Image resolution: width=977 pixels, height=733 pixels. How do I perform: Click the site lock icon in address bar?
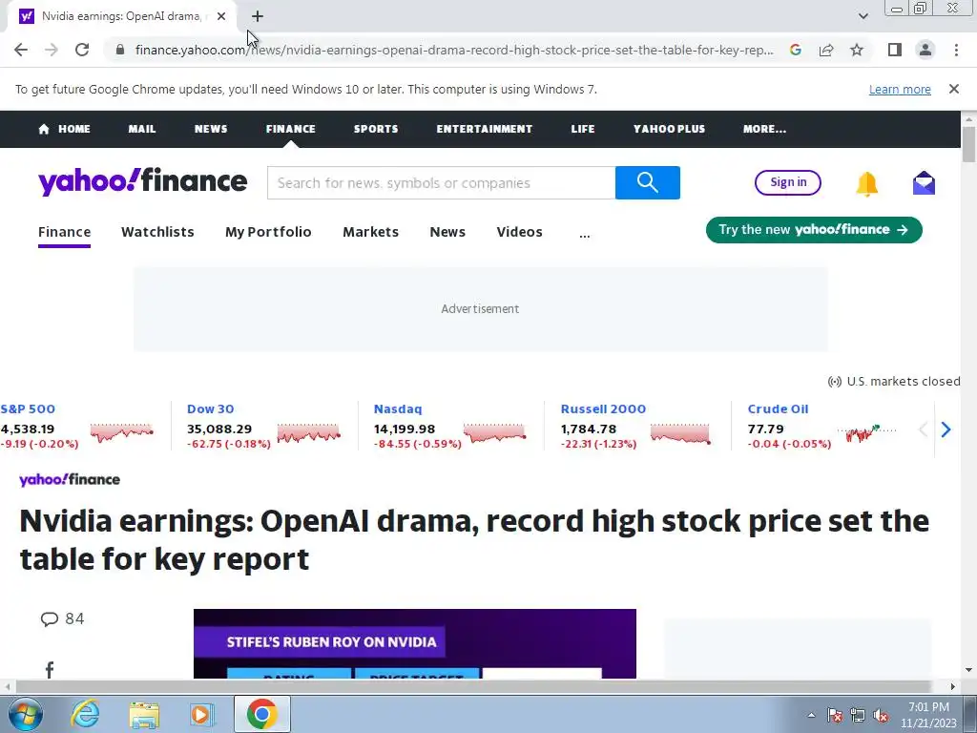(x=120, y=50)
